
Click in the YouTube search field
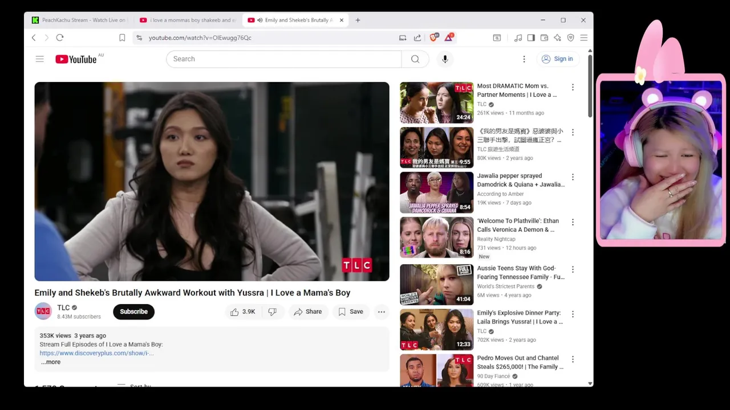(283, 59)
